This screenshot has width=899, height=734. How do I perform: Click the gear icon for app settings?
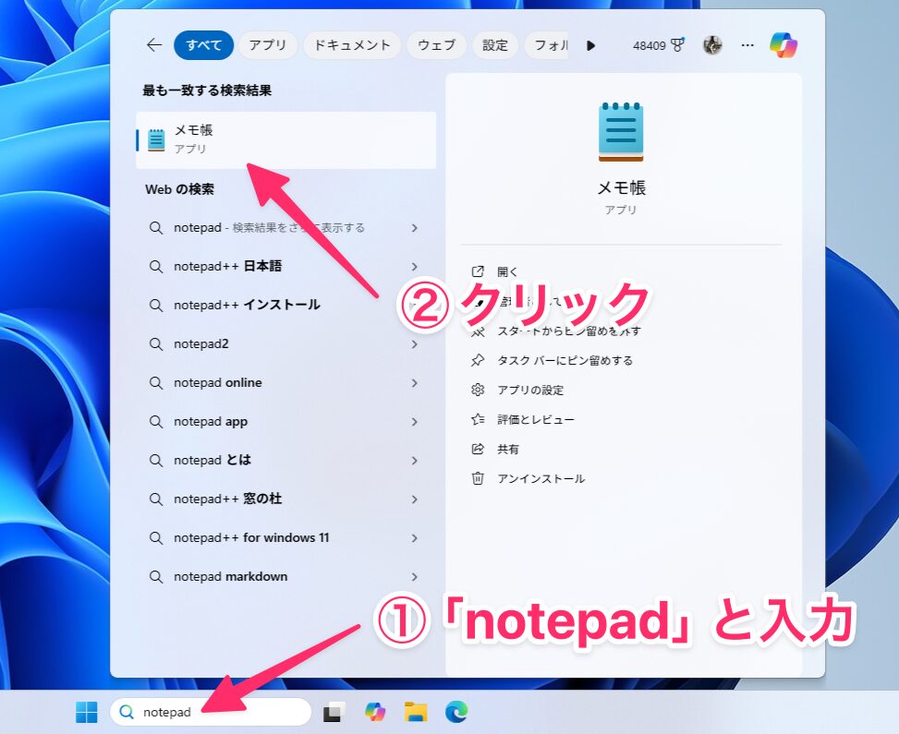478,391
